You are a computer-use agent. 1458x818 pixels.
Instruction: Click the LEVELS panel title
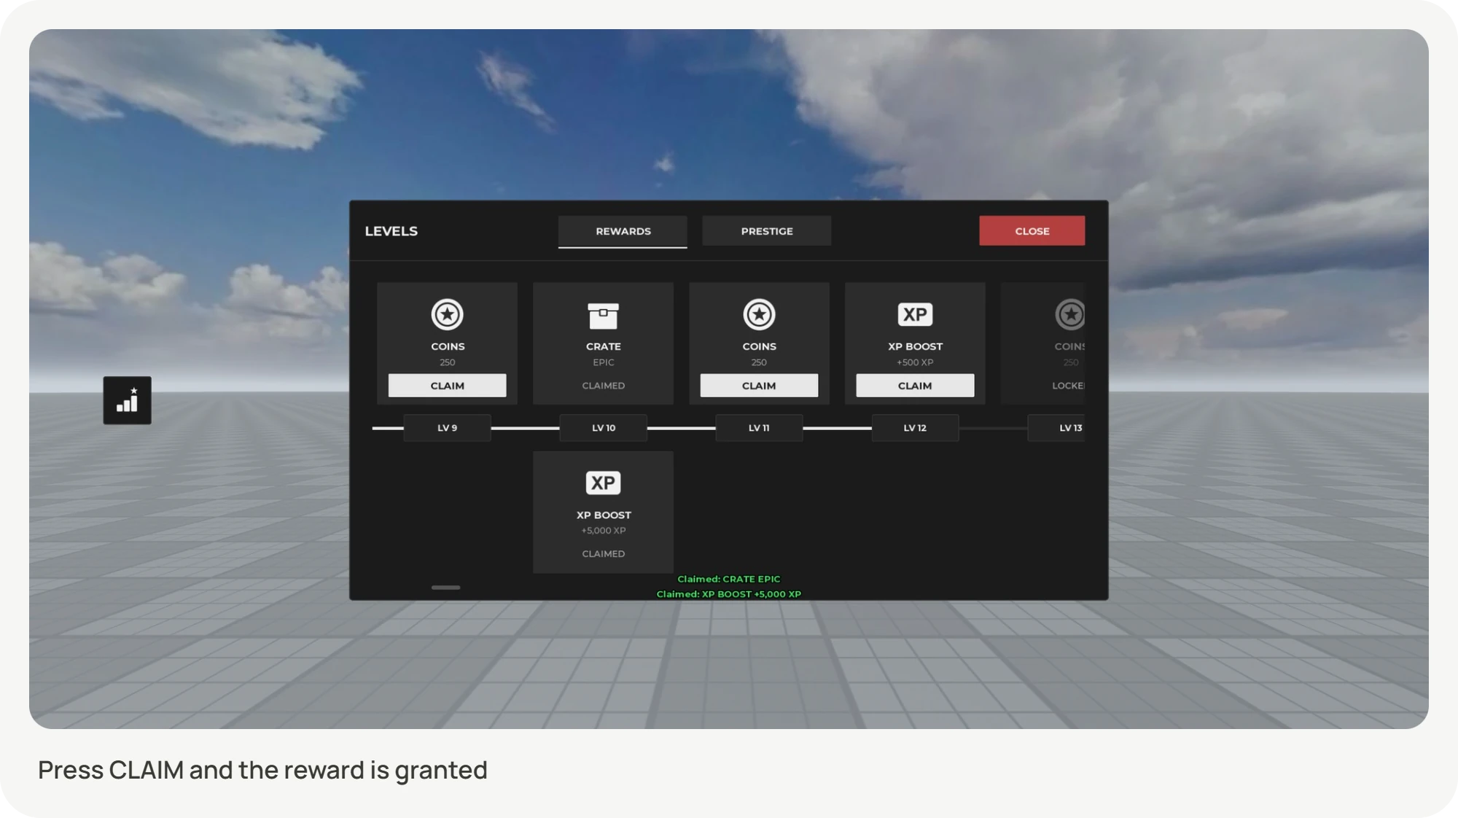click(391, 231)
